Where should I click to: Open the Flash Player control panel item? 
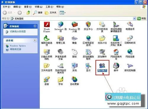click(47, 27)
